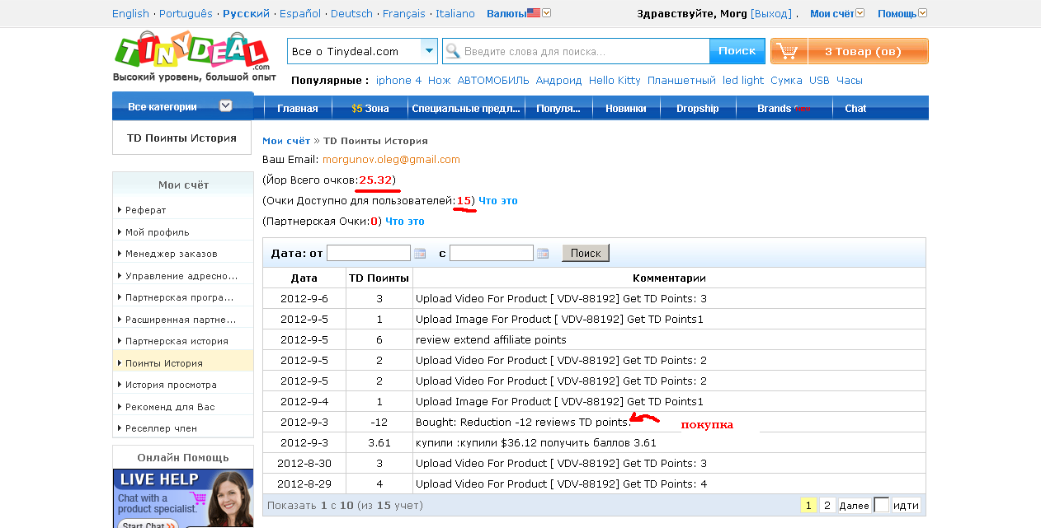Viewport: 1041px width, 528px height.
Task: Focus the start date input field
Action: (368, 253)
